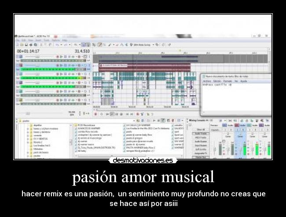Click the Preview channel fader in mixer
Image resolution: width=286 pixels, height=217 pixels.
215,150
